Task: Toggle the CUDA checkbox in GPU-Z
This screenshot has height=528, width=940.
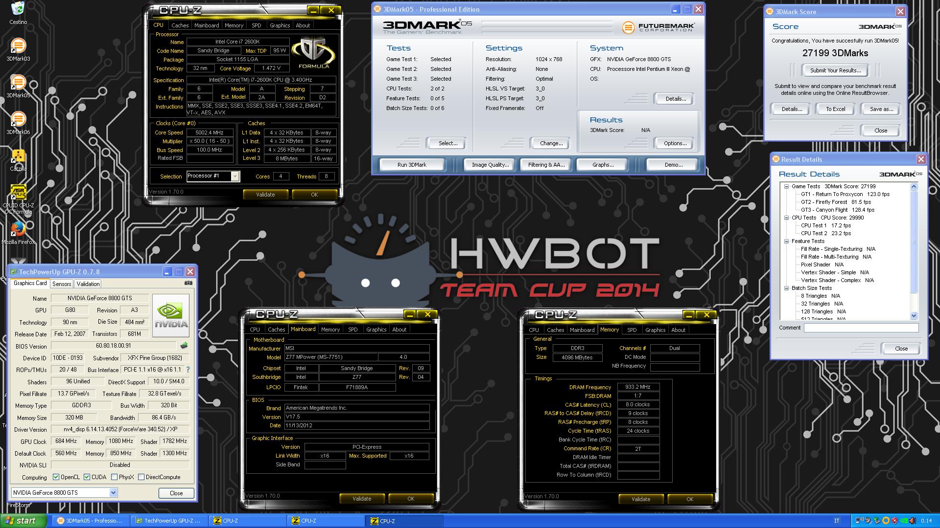Action: pos(87,477)
